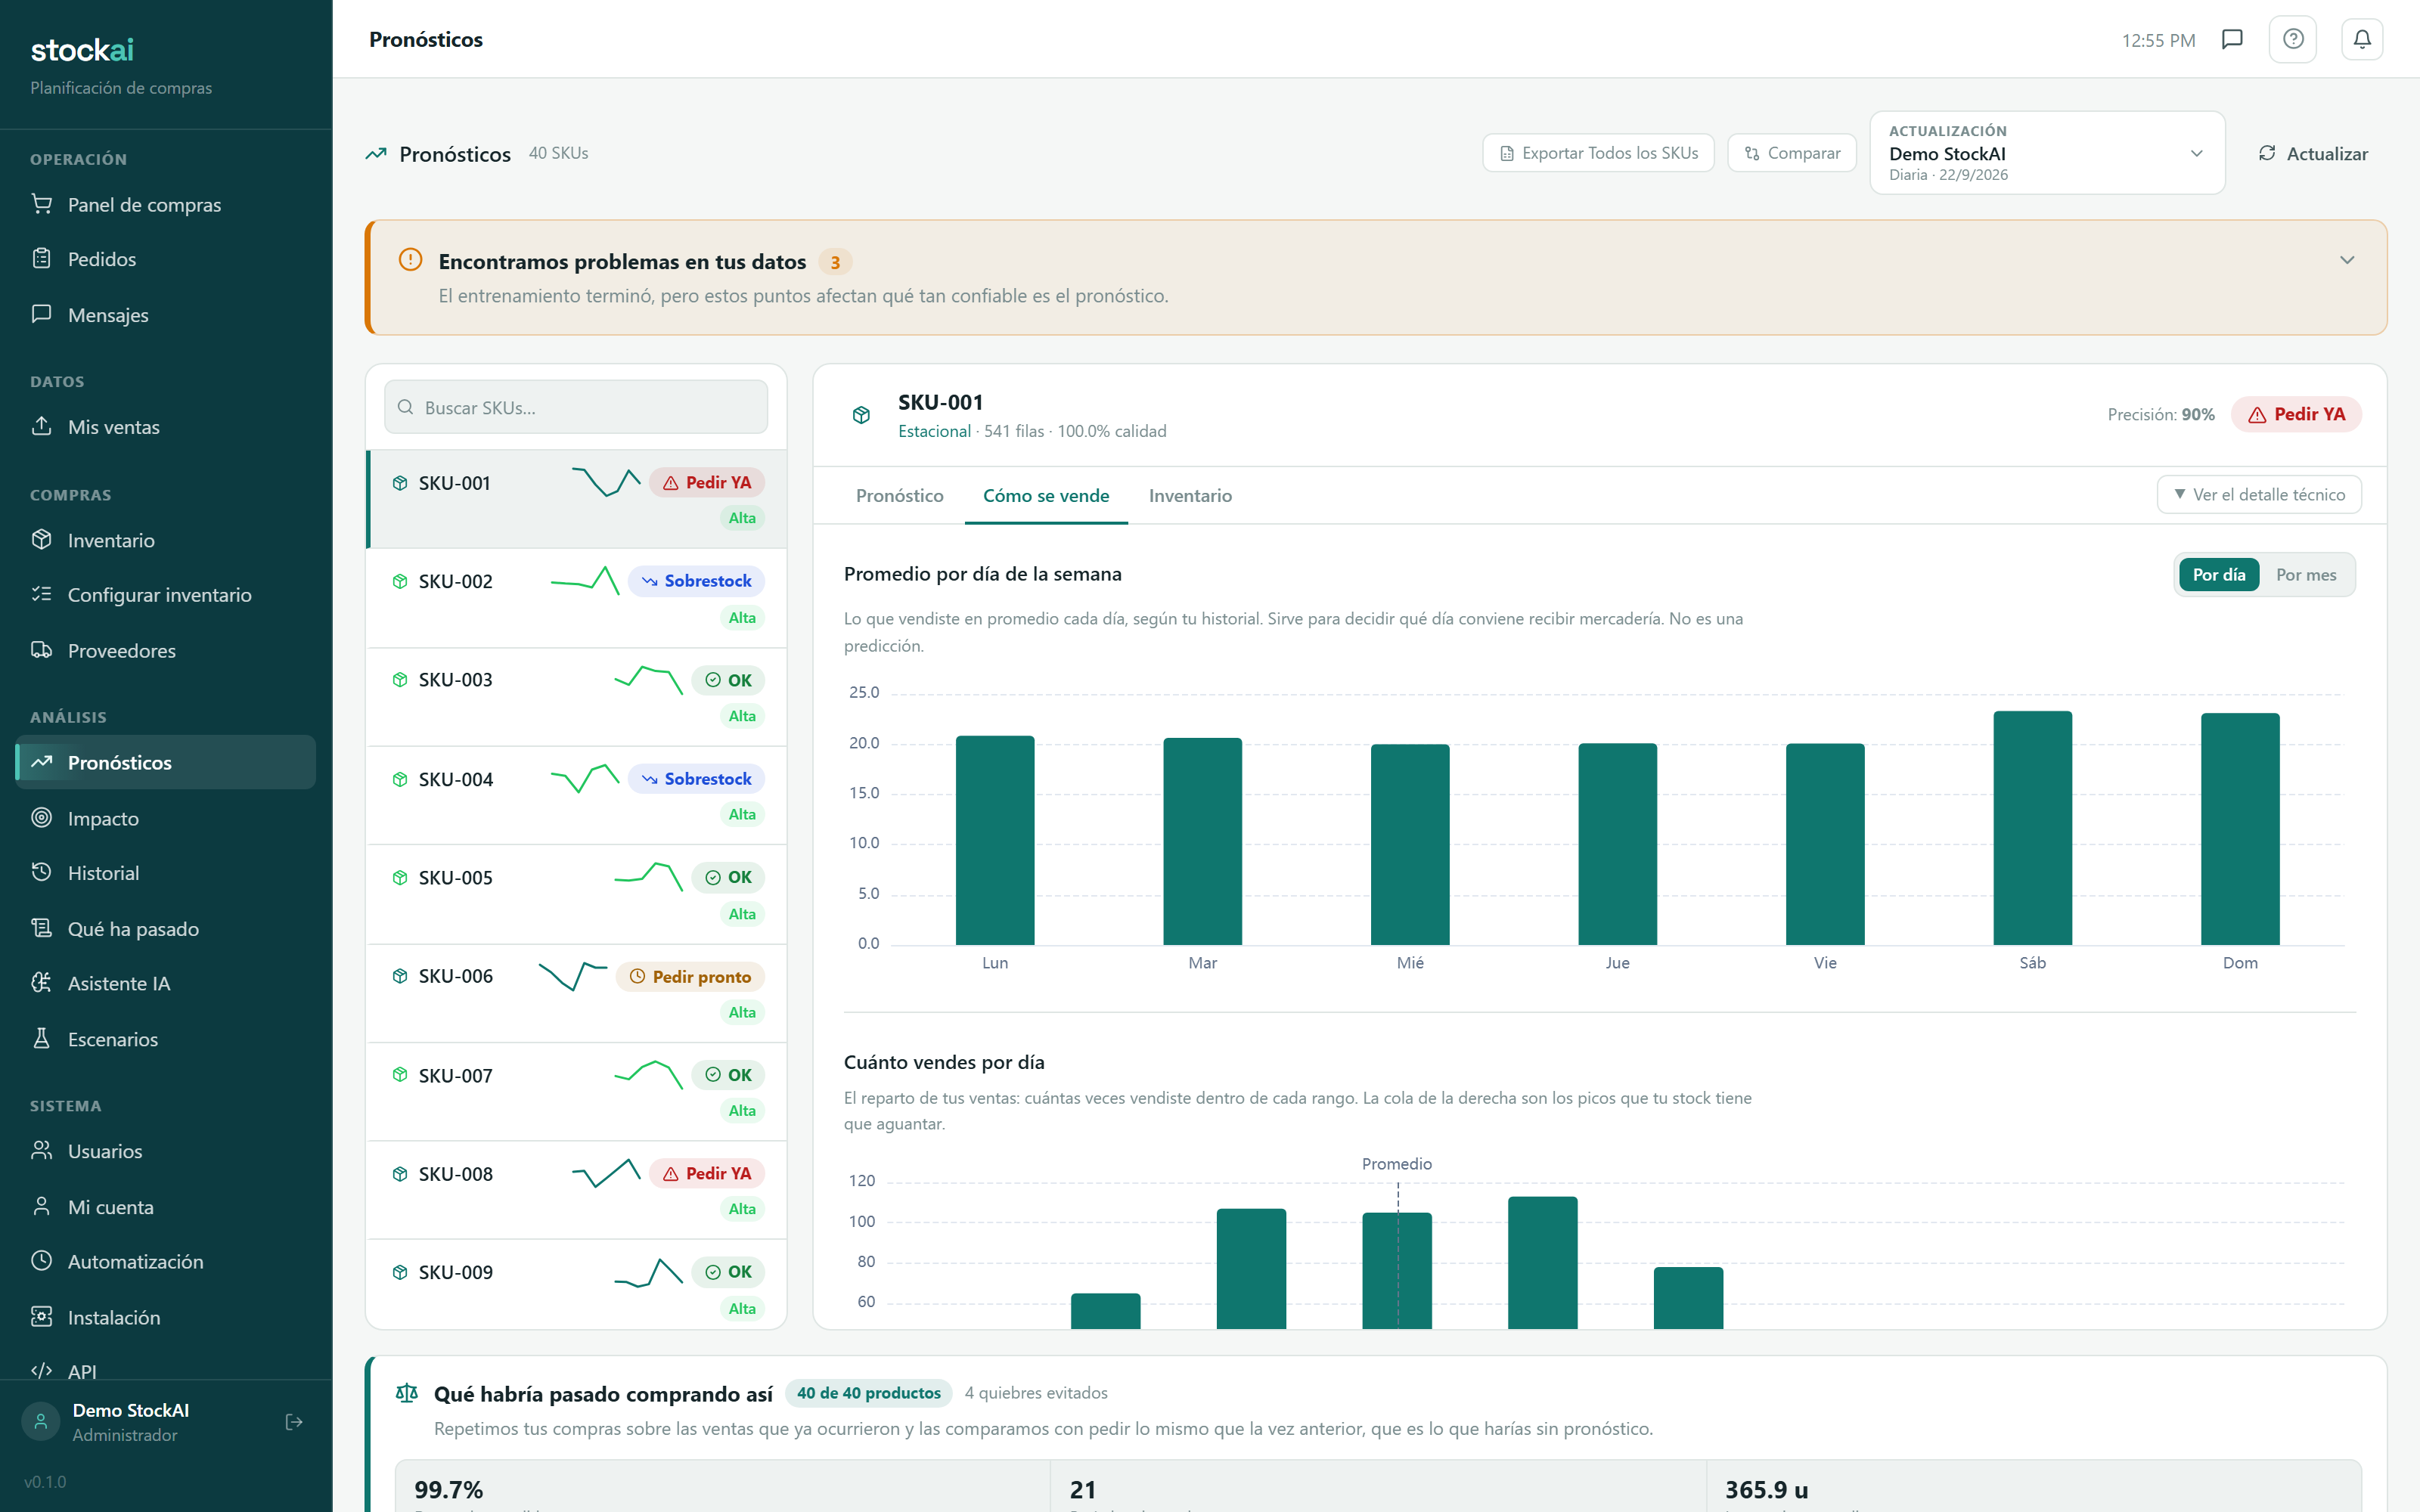Click Pedir YA badge in SKU-001 header

2296,414
